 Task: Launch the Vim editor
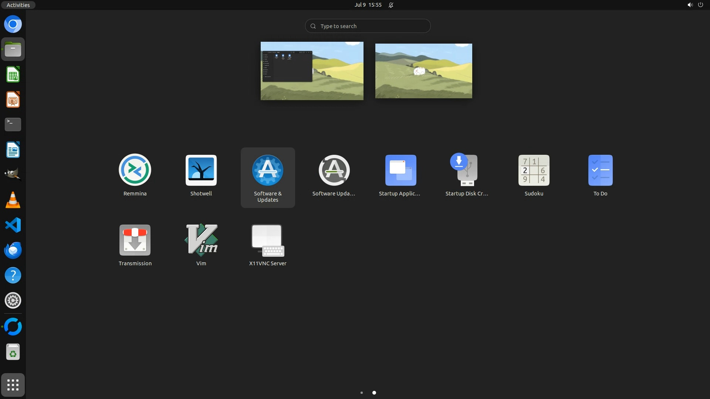coord(201,240)
